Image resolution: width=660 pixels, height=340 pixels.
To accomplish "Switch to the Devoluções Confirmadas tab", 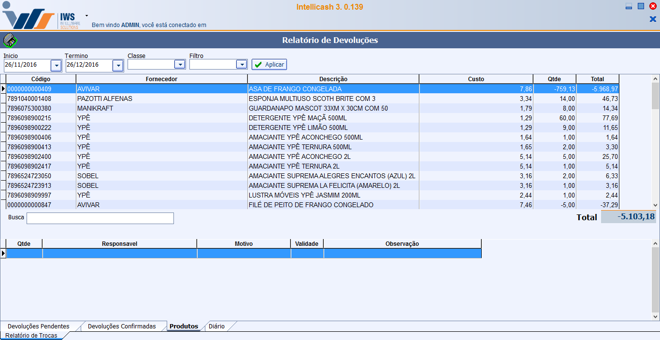I will tap(122, 326).
